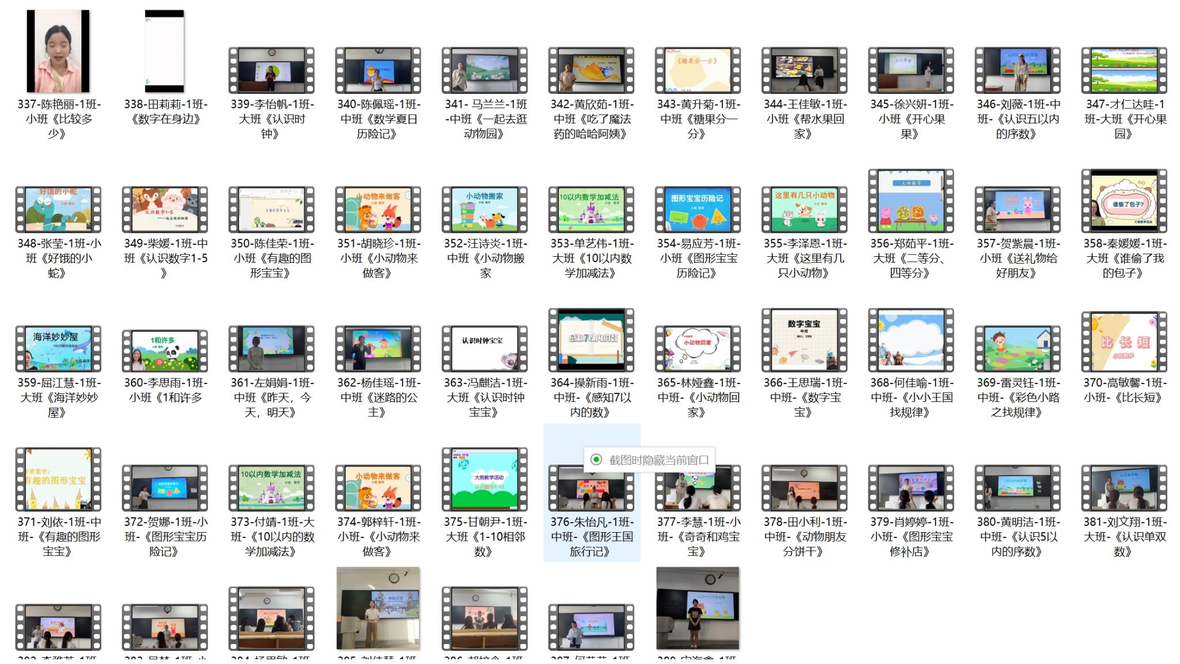Screen dimensions: 1180x664
Task: Click video 370-高敏馨 比长短
Action: 1124,342
